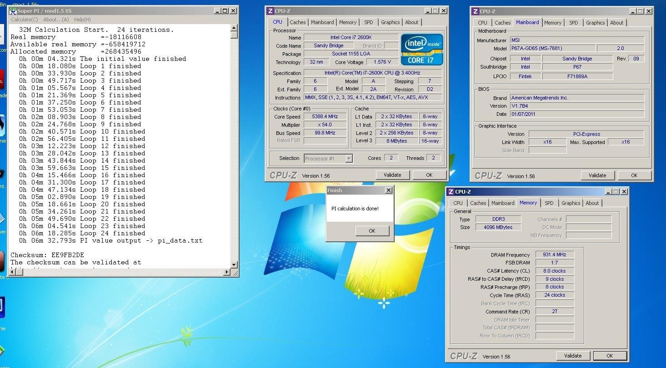666x368 pixels.
Task: Click motherboard model P67A-GD65 (MS-7681)
Action: pos(552,48)
